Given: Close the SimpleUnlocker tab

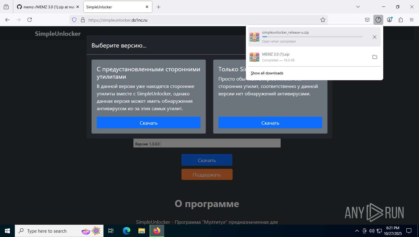Looking at the screenshot, I should coord(147,7).
